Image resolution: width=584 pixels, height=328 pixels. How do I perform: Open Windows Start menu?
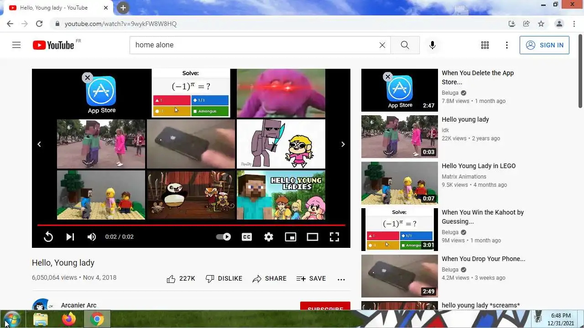pyautogui.click(x=12, y=319)
